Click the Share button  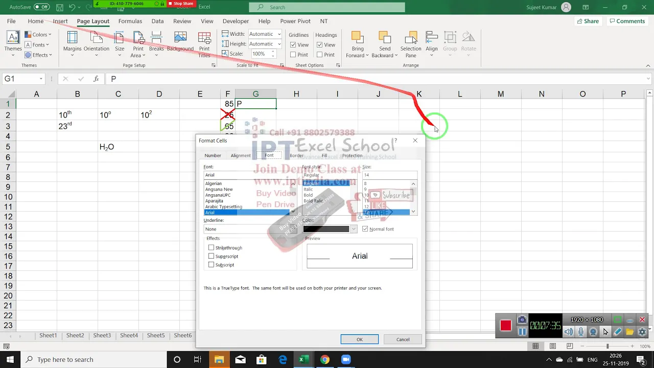[588, 21]
